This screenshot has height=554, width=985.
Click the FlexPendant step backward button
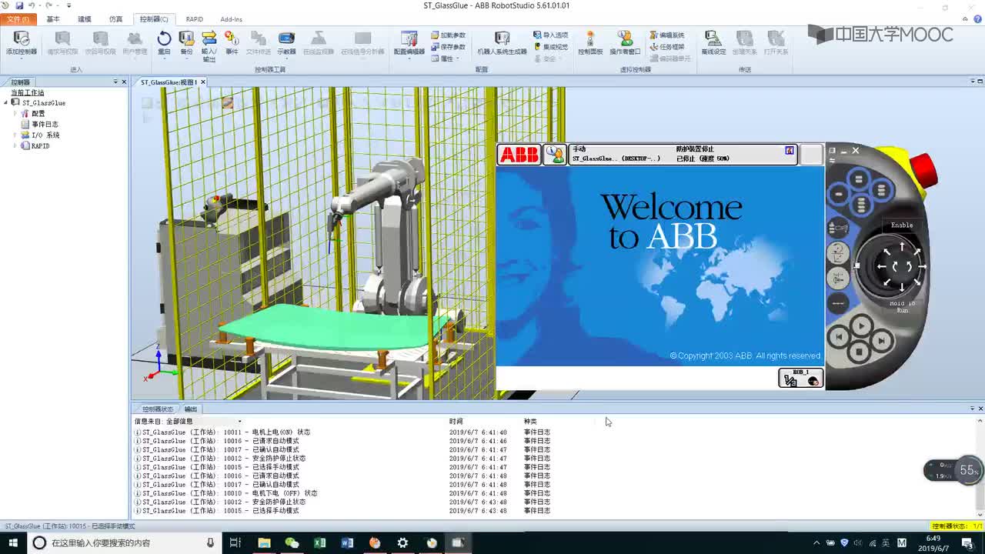840,336
